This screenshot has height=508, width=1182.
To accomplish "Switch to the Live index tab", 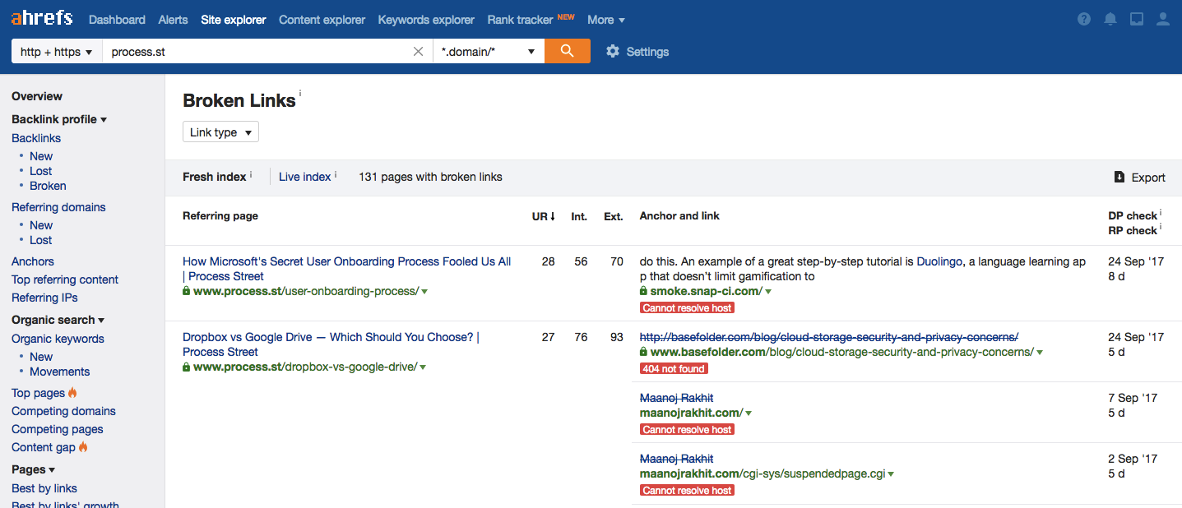I will pos(304,177).
